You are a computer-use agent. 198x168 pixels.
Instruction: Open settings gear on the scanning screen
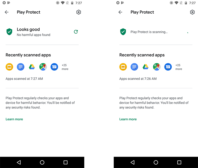tap(192, 12)
